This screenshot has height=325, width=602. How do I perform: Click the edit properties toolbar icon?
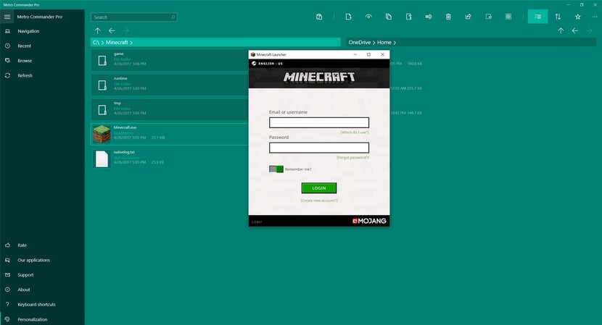pos(488,17)
